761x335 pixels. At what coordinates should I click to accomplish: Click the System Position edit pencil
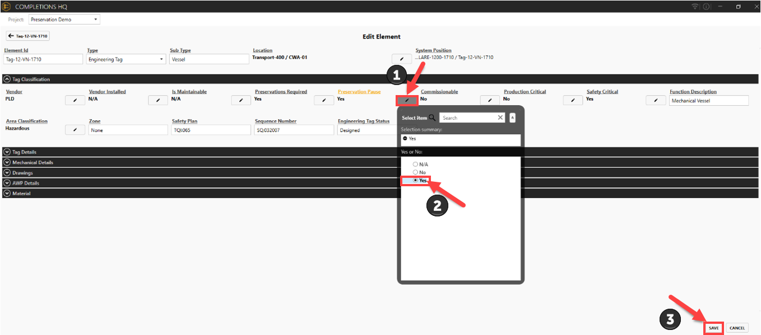coord(401,59)
